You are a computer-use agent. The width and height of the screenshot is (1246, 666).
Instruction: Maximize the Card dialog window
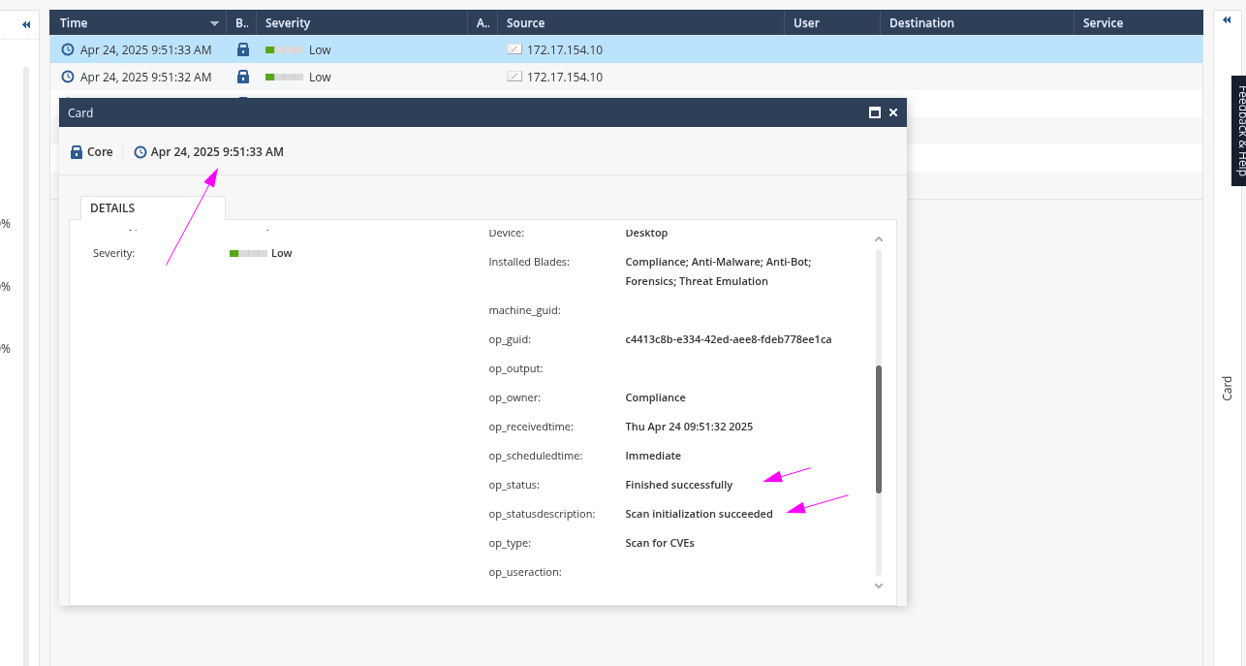(874, 112)
